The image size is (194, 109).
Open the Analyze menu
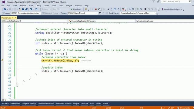(x=69, y=5)
